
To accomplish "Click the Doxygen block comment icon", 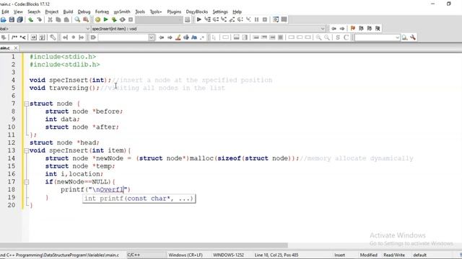I will tap(14, 37).
